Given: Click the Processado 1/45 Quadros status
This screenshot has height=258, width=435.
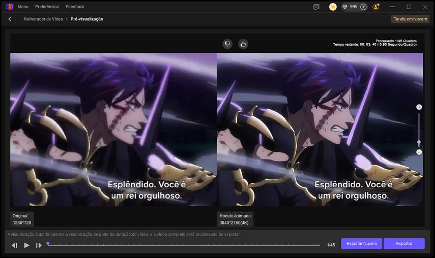Looking at the screenshot, I should [x=396, y=41].
